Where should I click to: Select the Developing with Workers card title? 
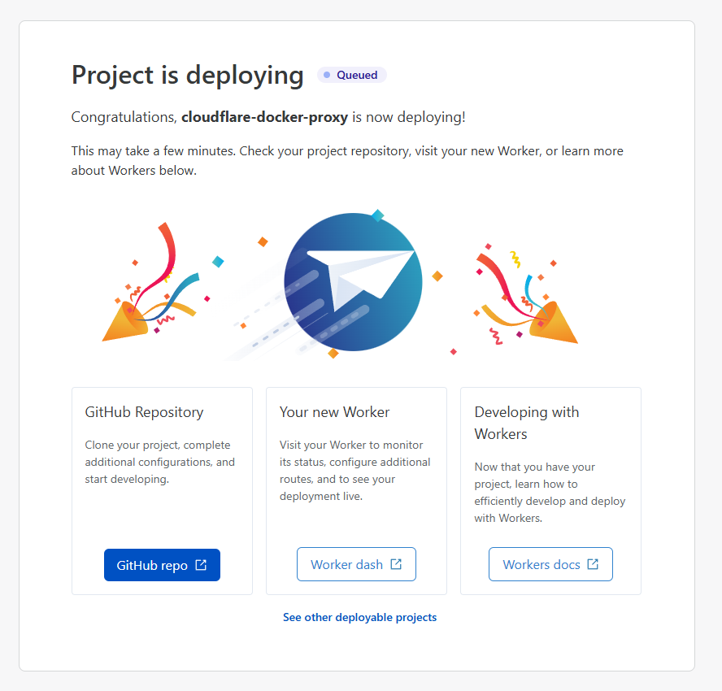pyautogui.click(x=527, y=423)
